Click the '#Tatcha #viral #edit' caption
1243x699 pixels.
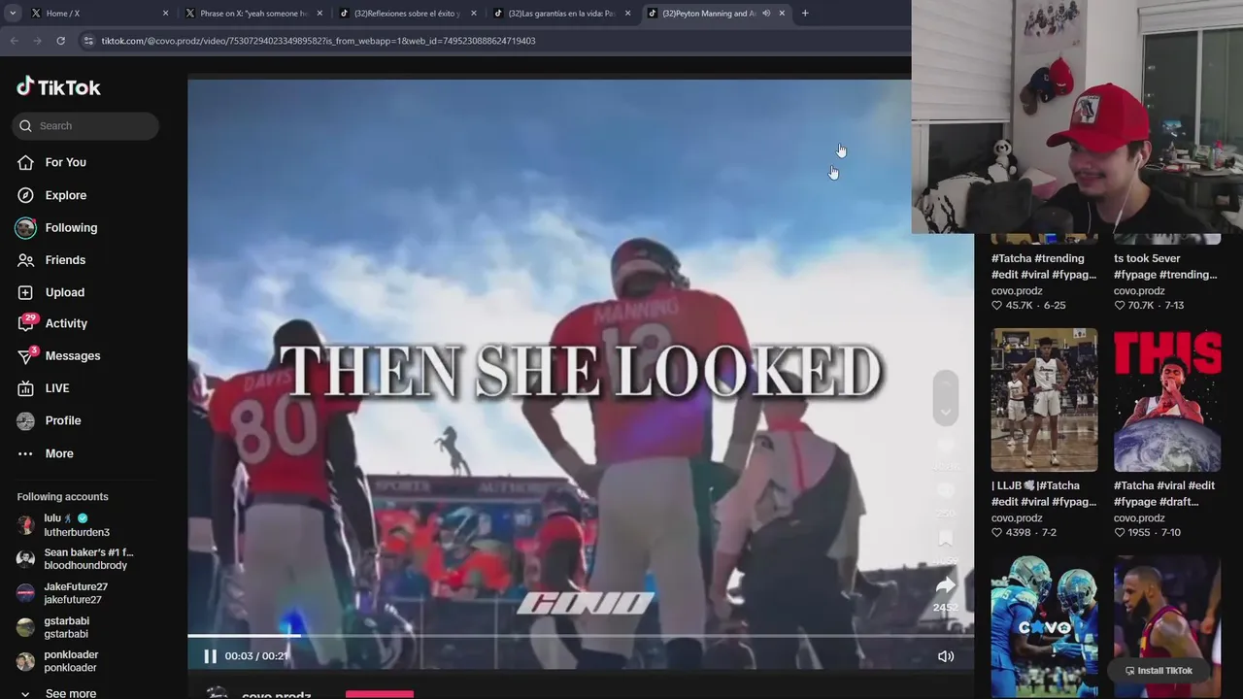(x=1164, y=493)
